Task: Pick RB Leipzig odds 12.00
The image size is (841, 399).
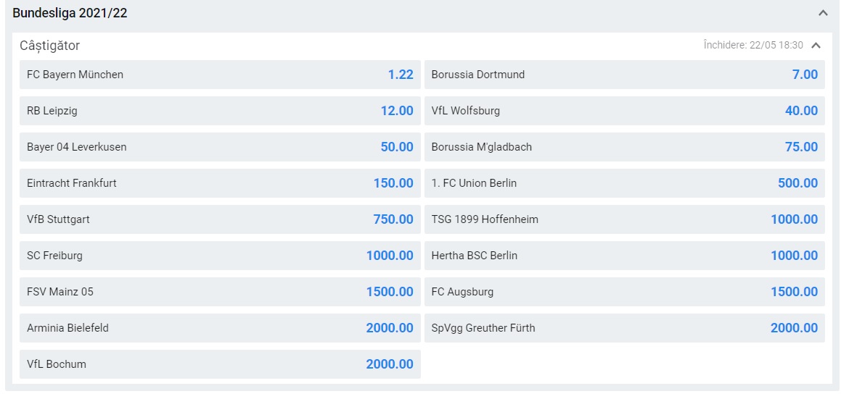Action: pyautogui.click(x=220, y=111)
